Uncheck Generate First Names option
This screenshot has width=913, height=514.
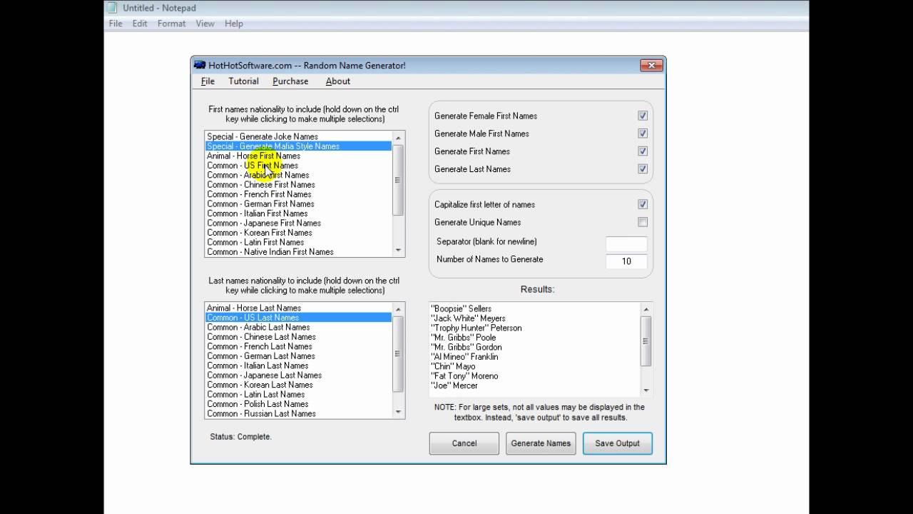point(643,151)
